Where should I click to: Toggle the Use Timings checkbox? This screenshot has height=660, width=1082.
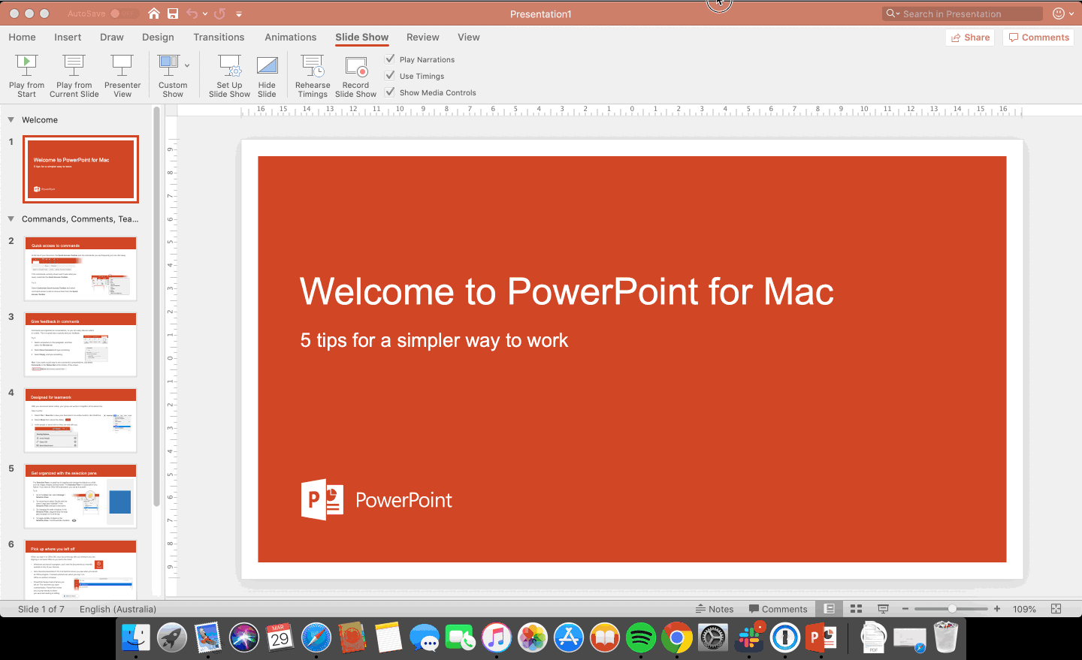(x=390, y=76)
